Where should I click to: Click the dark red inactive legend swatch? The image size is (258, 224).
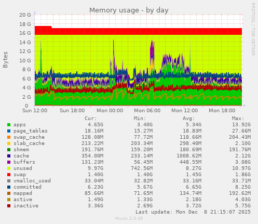(x=9, y=206)
